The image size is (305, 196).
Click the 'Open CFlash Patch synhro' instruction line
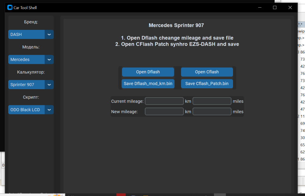177,44
